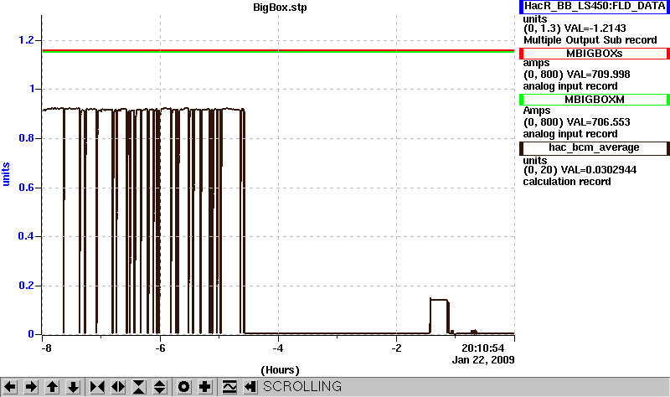
Task: Click the VAL=709.998 readout for MBIGBOXs
Action: (x=598, y=75)
